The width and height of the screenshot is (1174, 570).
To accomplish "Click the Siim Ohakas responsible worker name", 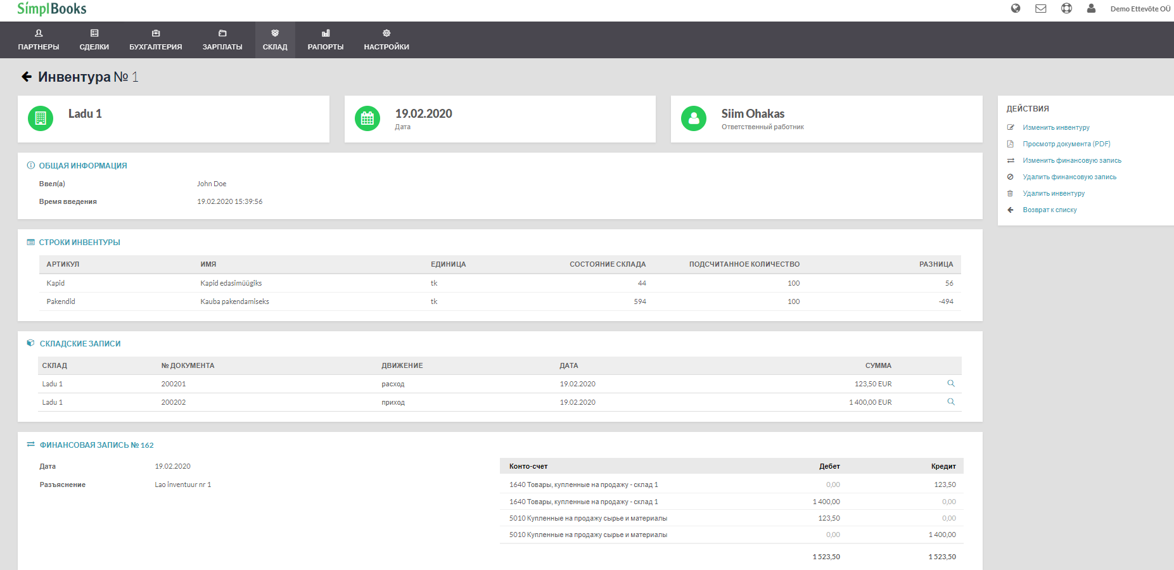I will tap(753, 113).
